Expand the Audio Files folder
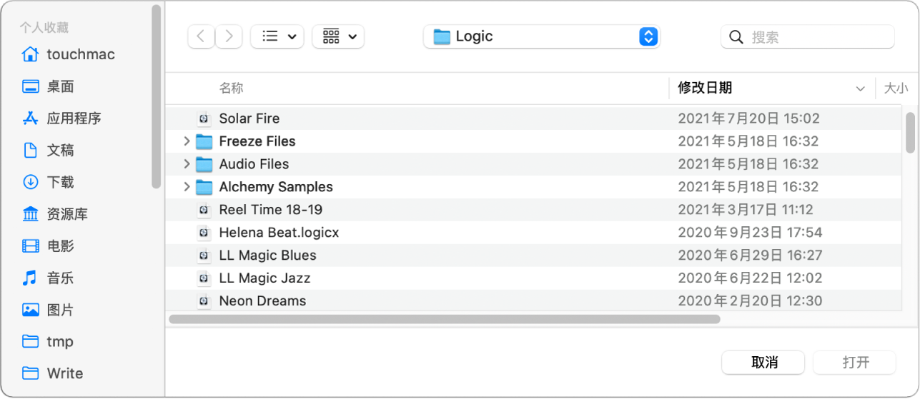 tap(187, 164)
